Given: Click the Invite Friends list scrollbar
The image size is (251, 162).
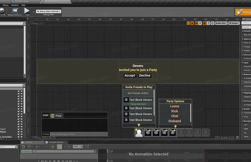Looking at the screenshot, I should click(154, 103).
